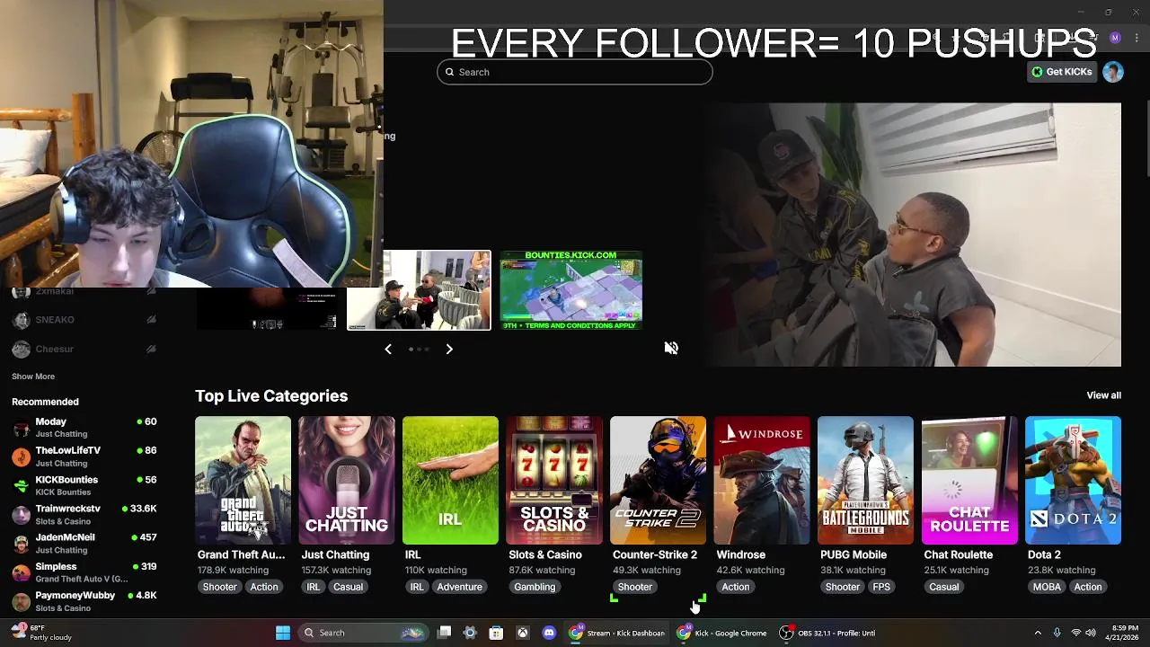Select the Action tag under Dota 2
The width and height of the screenshot is (1150, 647).
[1087, 587]
